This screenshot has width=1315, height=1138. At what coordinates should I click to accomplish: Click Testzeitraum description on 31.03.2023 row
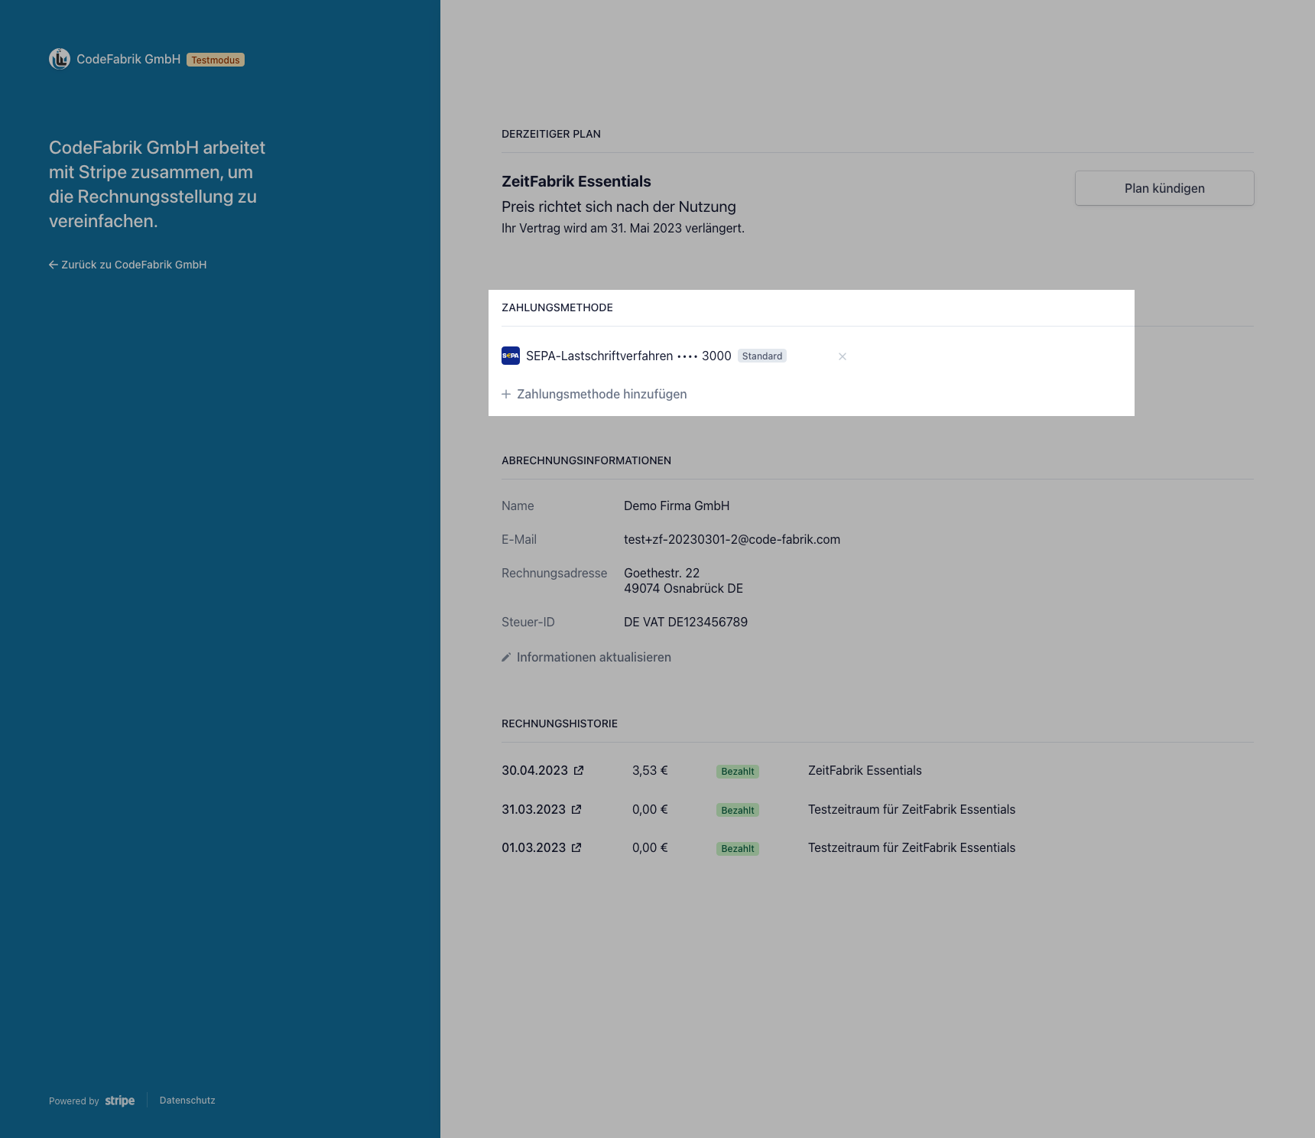point(911,809)
